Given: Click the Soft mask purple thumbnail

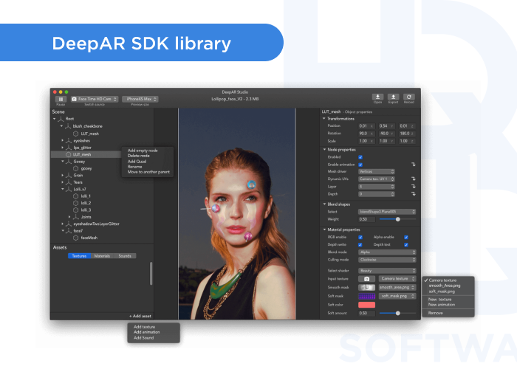Looking at the screenshot, I should (x=366, y=296).
